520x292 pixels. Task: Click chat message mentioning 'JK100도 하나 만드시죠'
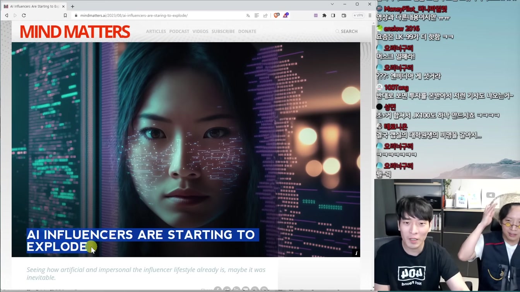438,115
